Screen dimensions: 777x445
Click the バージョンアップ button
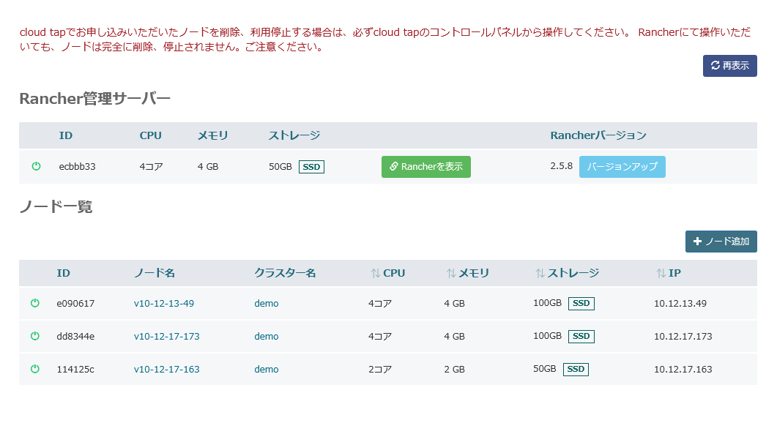click(x=622, y=167)
